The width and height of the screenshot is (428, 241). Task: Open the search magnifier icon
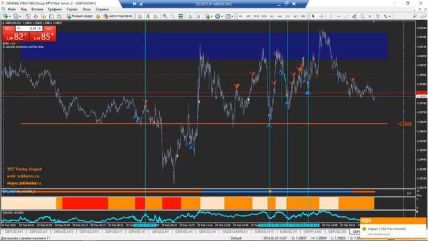tap(415, 16)
